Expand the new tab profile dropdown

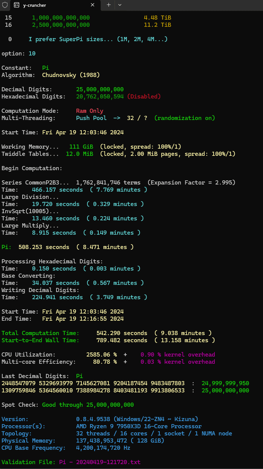pos(120,5)
